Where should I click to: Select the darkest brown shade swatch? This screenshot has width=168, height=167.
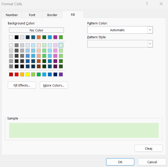click(39, 66)
